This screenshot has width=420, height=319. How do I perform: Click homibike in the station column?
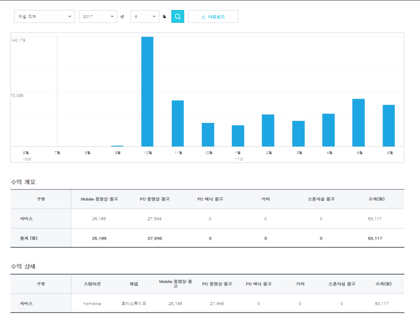[x=92, y=303]
